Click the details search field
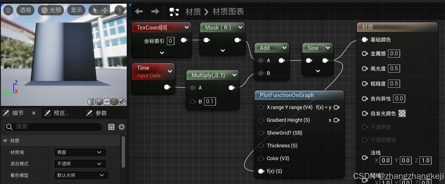The width and height of the screenshot is (445, 184). (x=53, y=127)
